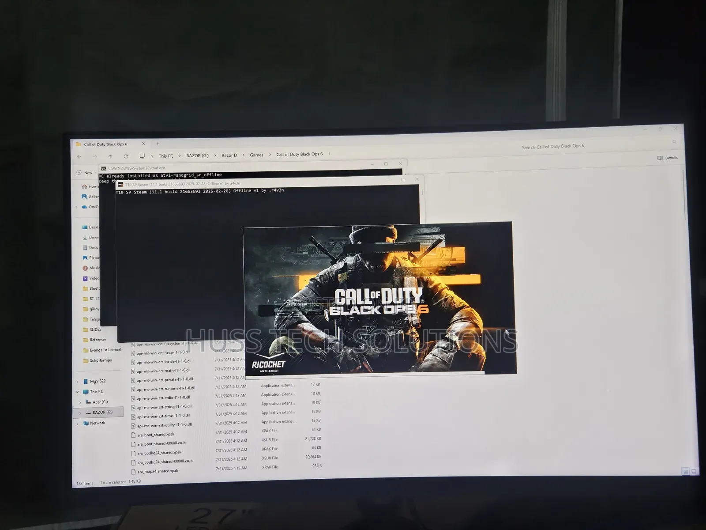Refresh the Call of Duty Black Ops 6 folder
Screen dimensions: 706x530
[x=126, y=156]
